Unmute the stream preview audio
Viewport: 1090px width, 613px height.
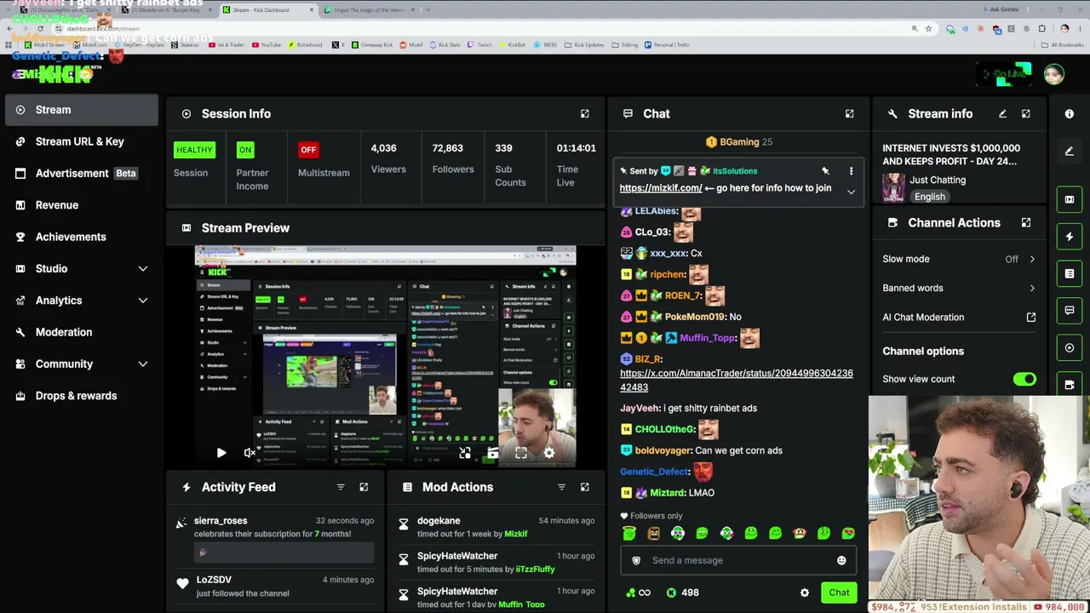(250, 453)
